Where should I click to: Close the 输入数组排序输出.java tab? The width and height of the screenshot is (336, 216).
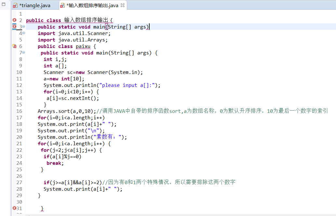[x=123, y=5]
